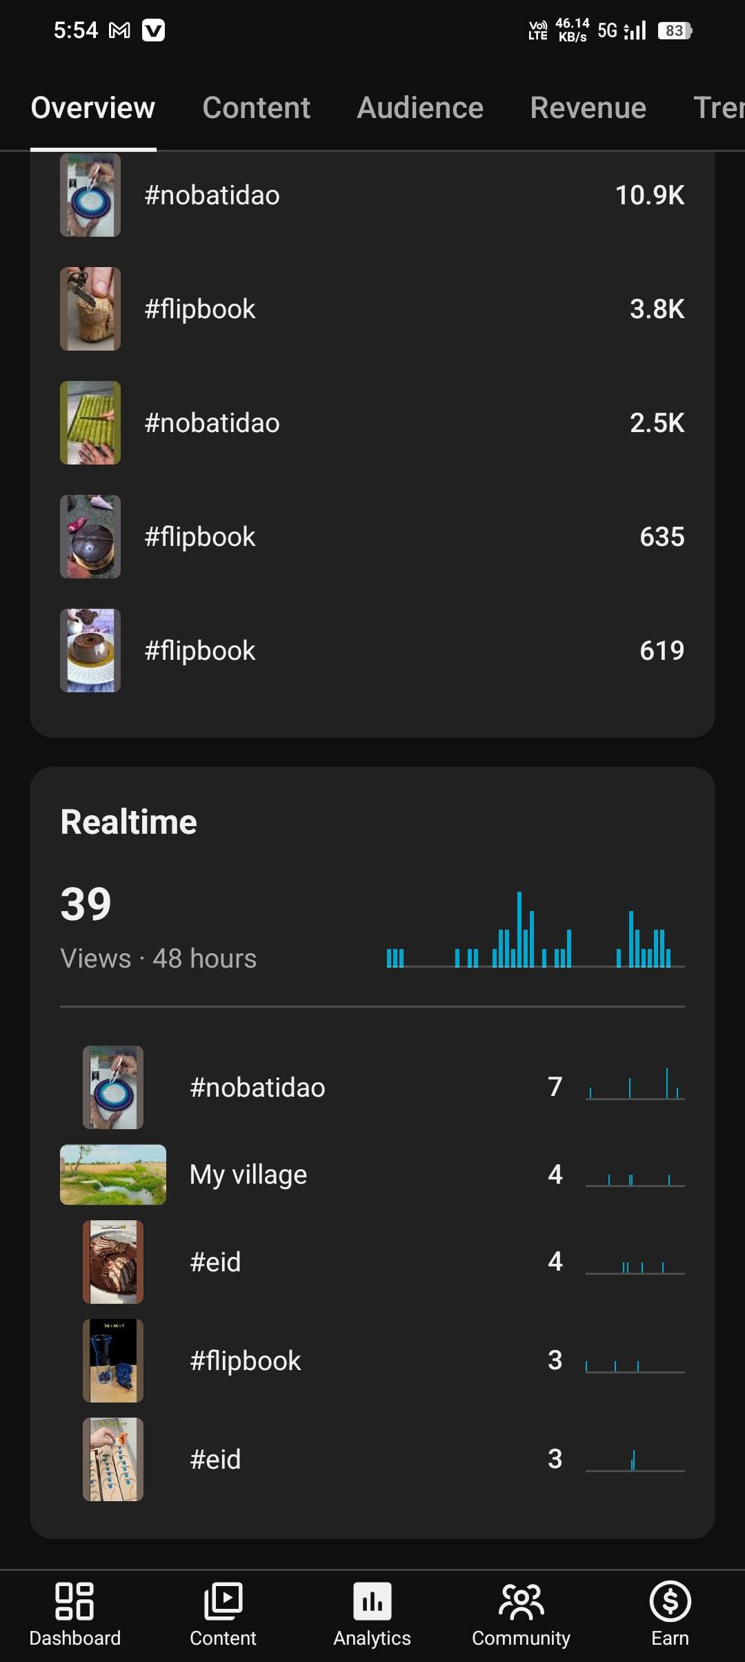
Task: Tap the sparkline for #nobatidao realtime row
Action: click(x=635, y=1085)
